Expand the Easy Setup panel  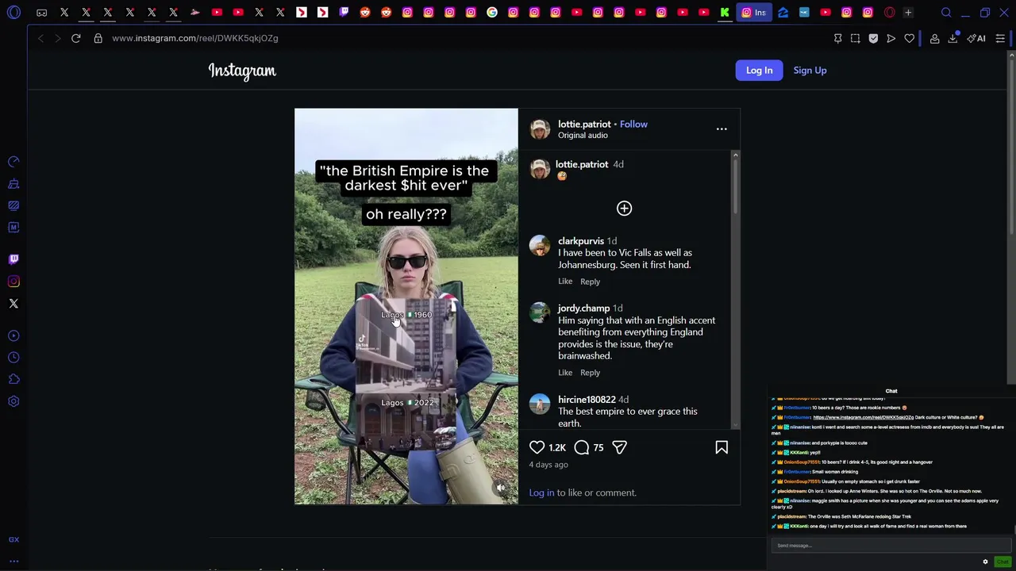1000,38
